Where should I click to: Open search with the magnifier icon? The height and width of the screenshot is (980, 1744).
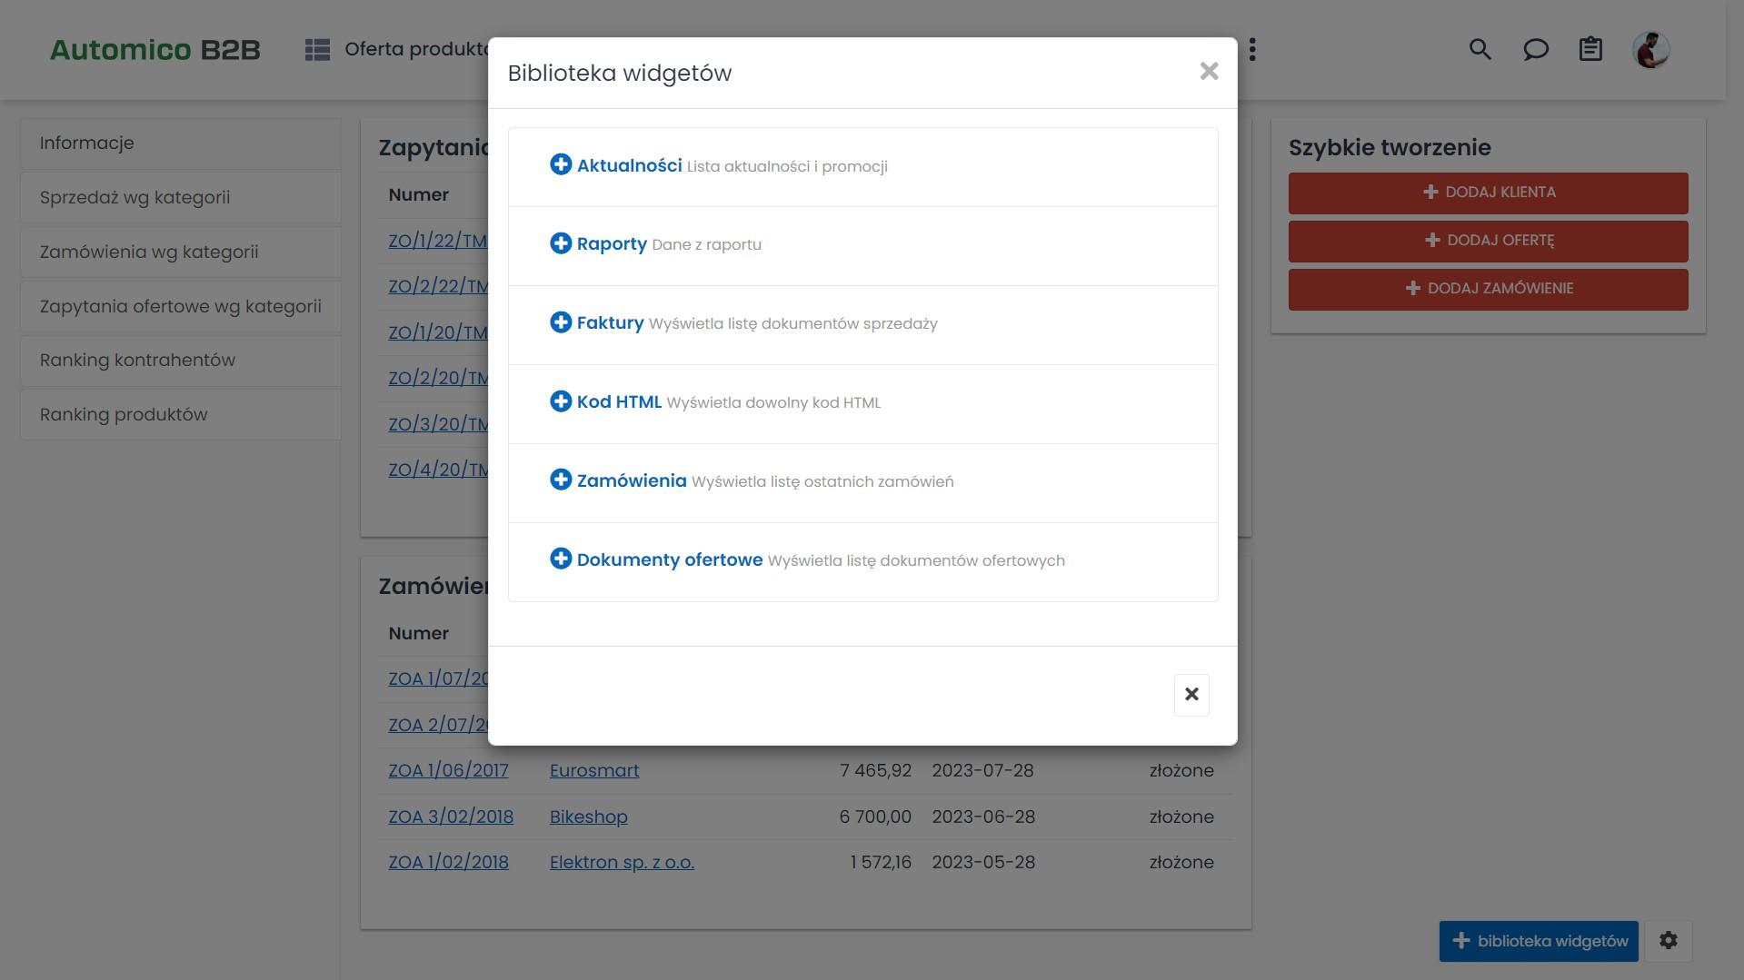pyautogui.click(x=1480, y=49)
